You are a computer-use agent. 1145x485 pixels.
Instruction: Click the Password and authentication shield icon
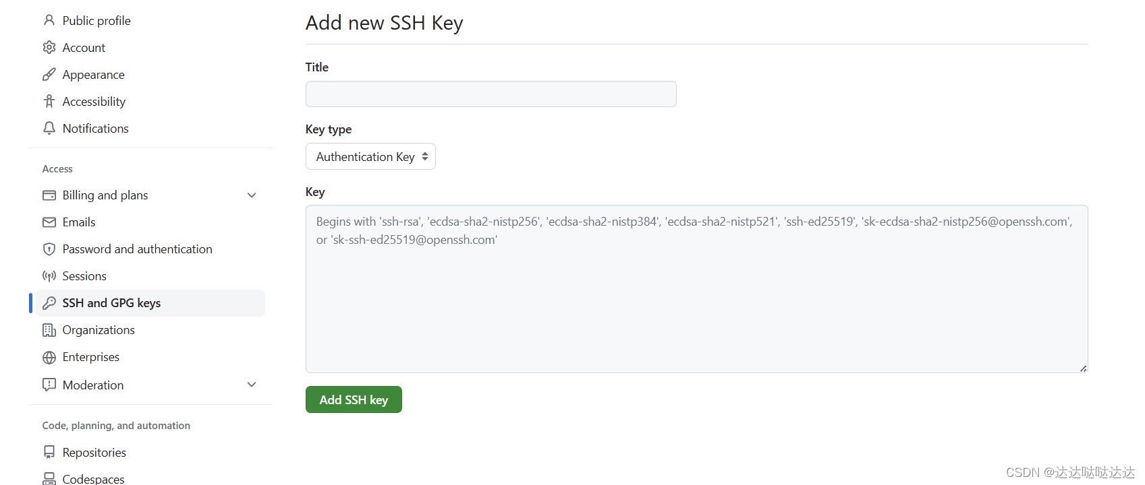click(x=49, y=249)
